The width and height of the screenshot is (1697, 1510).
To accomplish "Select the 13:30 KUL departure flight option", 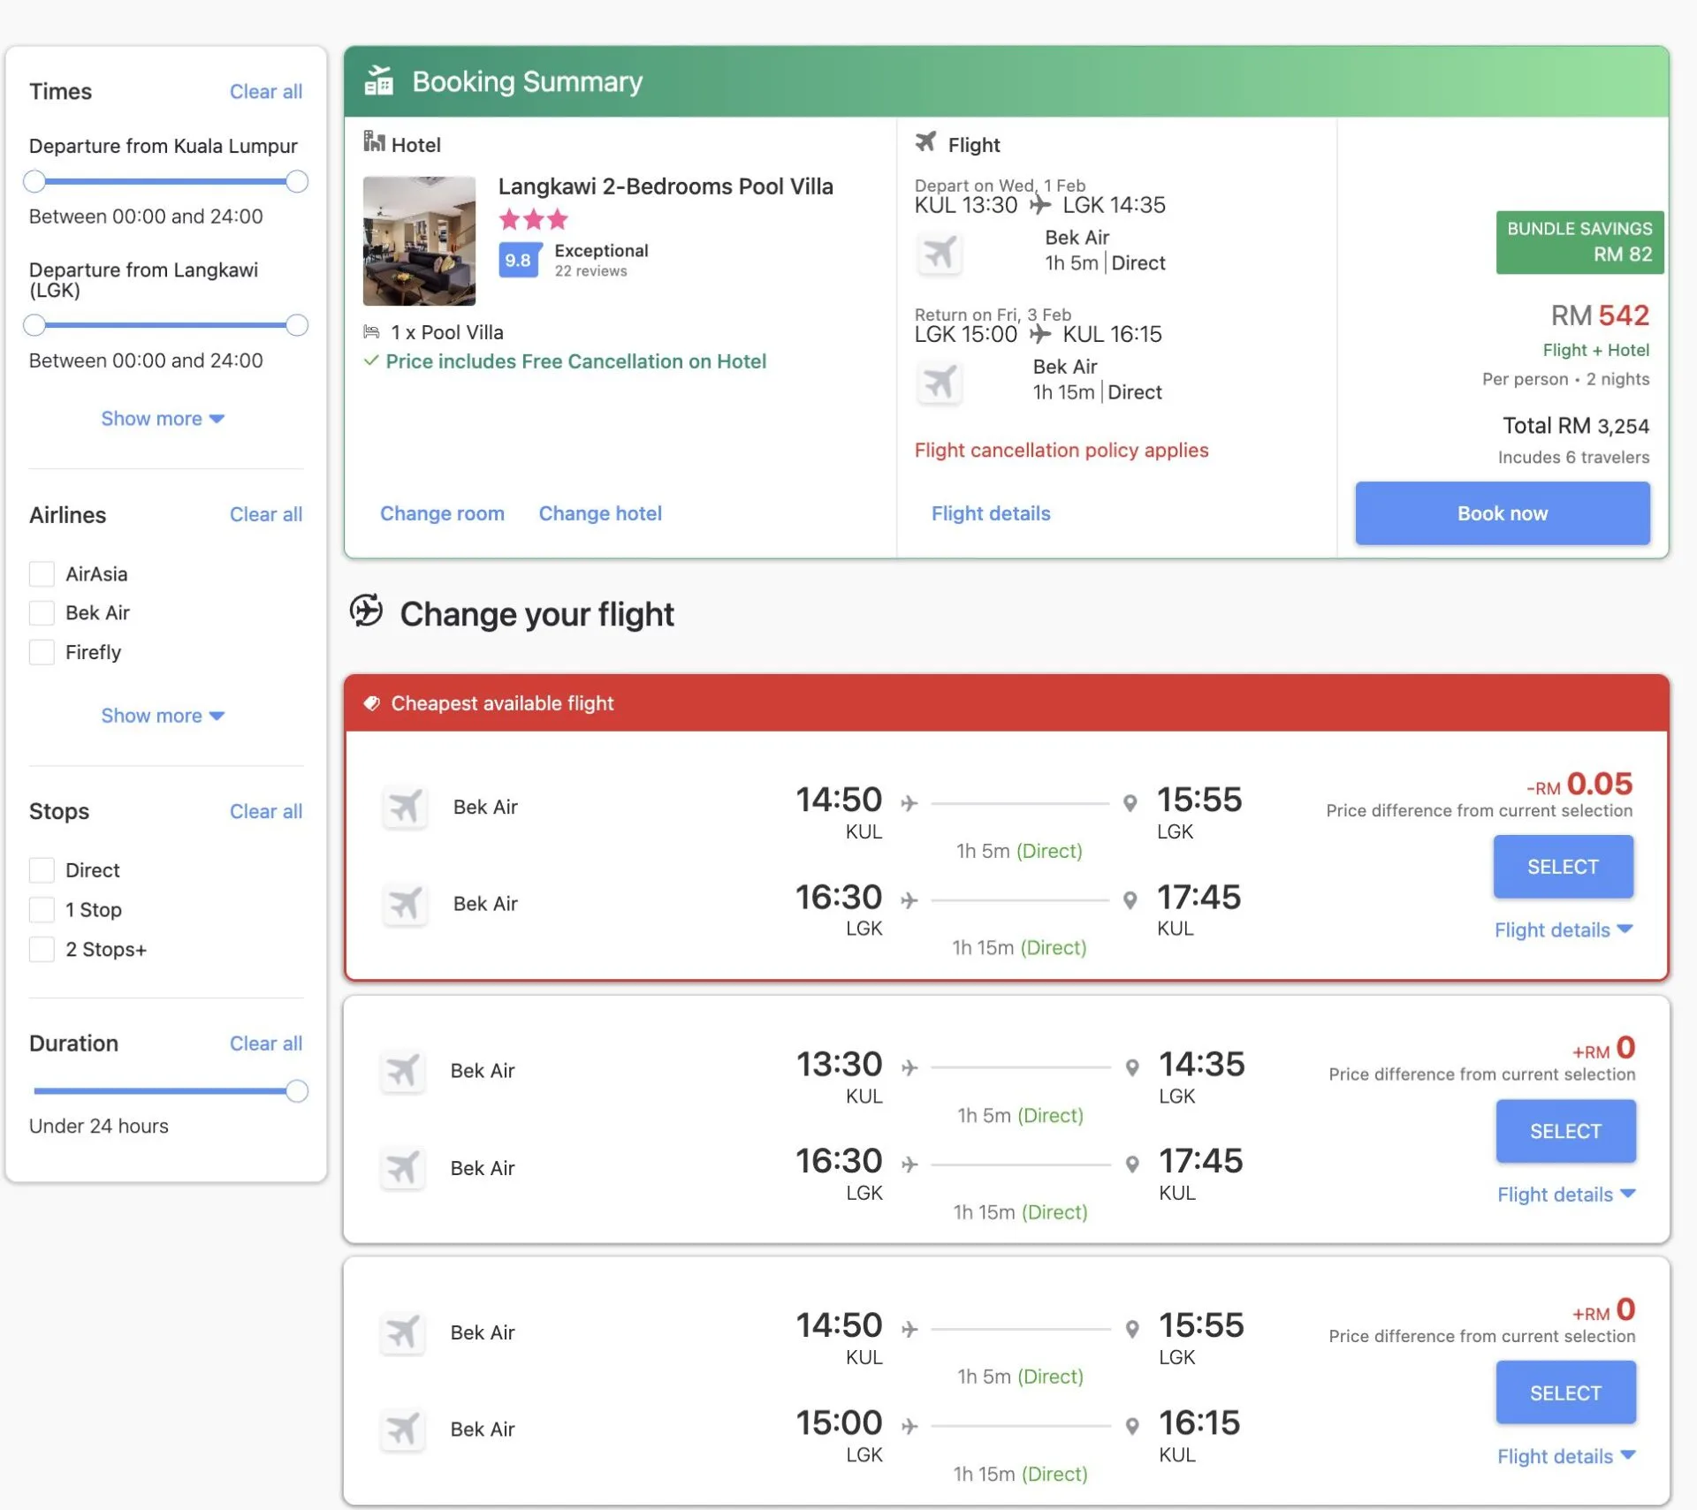I will point(1564,1131).
